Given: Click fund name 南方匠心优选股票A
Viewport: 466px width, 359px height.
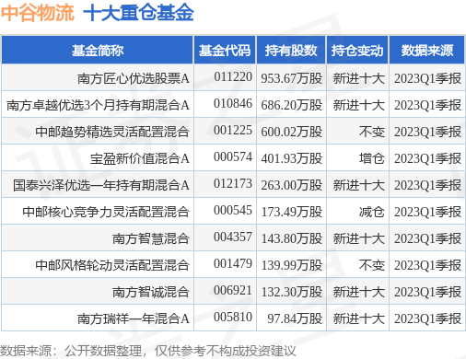Looking at the screenshot, I should point(134,78).
